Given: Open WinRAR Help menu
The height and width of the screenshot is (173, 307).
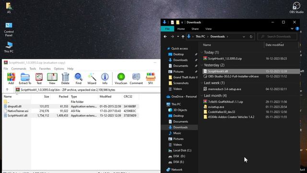Looking at the screenshot, I should [71, 69].
